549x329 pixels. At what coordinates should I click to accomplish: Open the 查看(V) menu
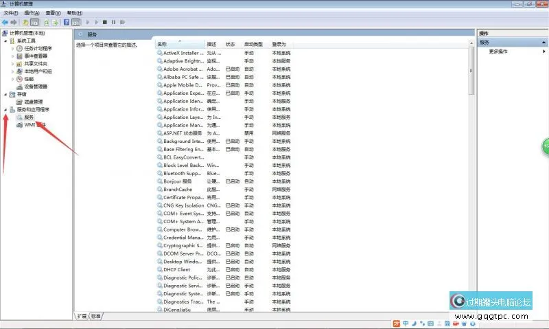(54, 13)
